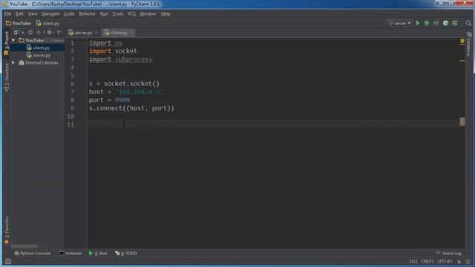Click Project panel horizontal scrollbar

click(x=24, y=246)
